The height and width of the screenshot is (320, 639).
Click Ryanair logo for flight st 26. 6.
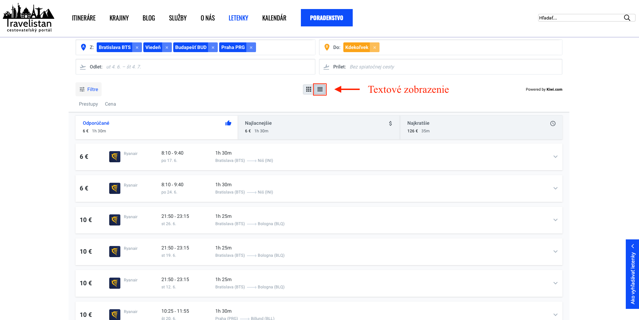(x=115, y=220)
